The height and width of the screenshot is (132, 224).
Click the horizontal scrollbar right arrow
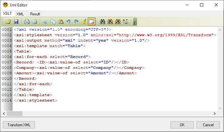215,113
